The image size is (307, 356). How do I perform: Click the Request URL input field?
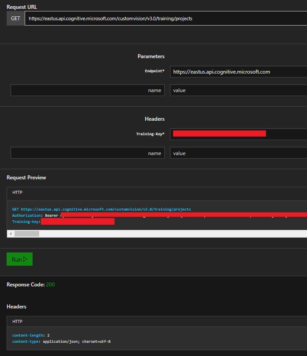click(x=166, y=19)
